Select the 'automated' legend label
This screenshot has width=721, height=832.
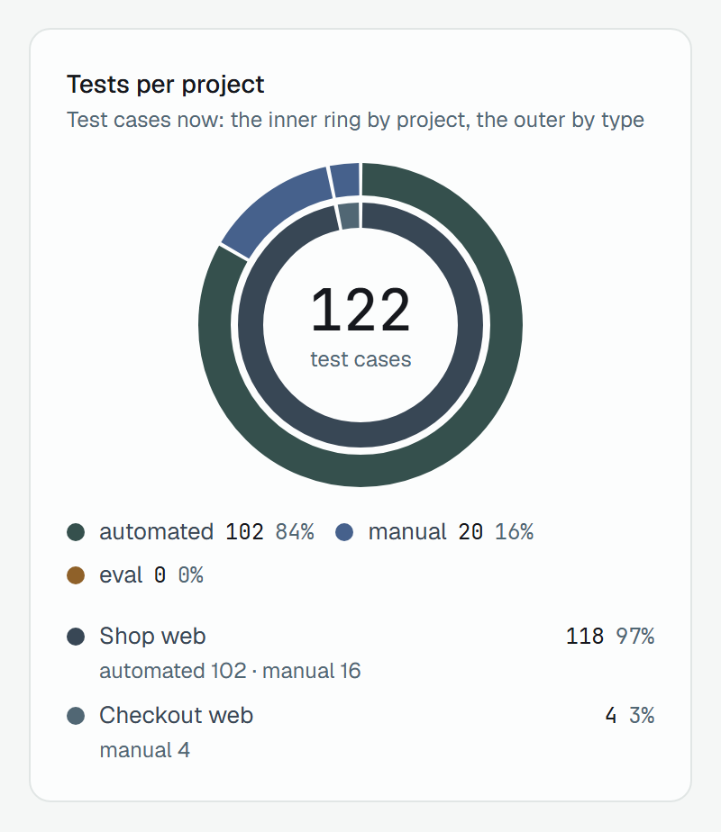coord(157,531)
